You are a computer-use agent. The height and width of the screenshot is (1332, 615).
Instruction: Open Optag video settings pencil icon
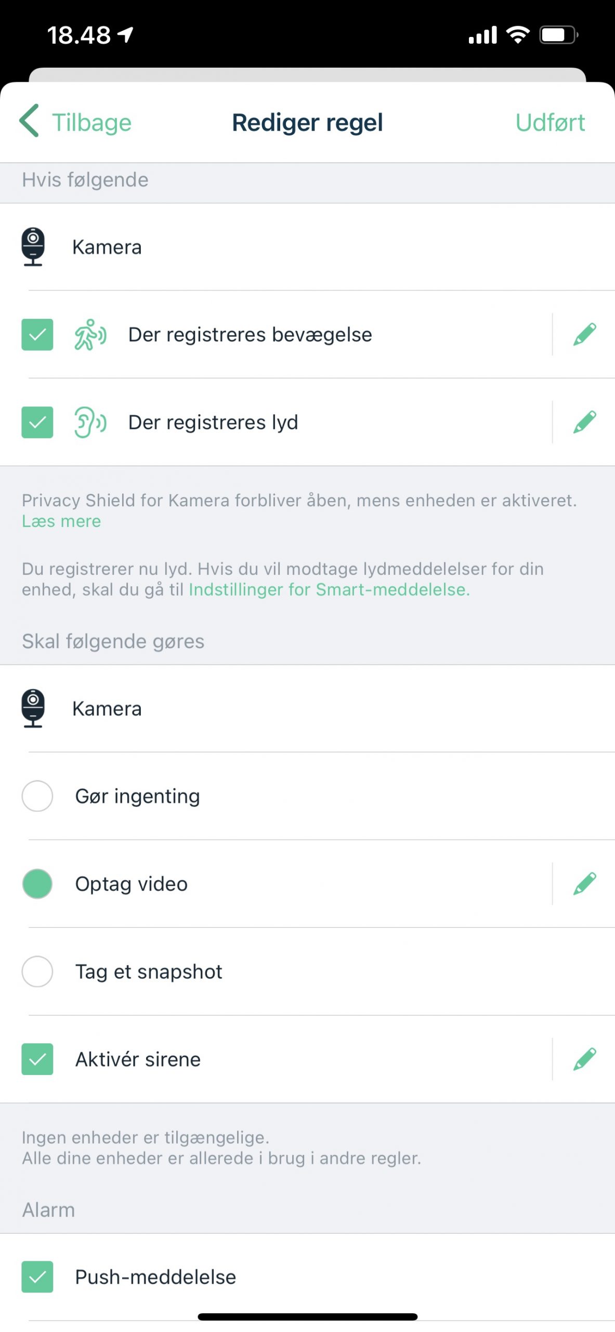click(584, 883)
